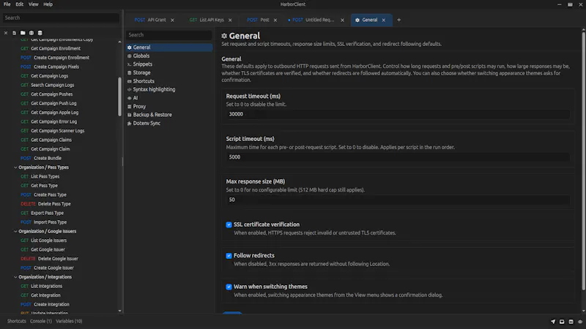
Task: Close the Untitled Request tab
Action: (x=342, y=20)
